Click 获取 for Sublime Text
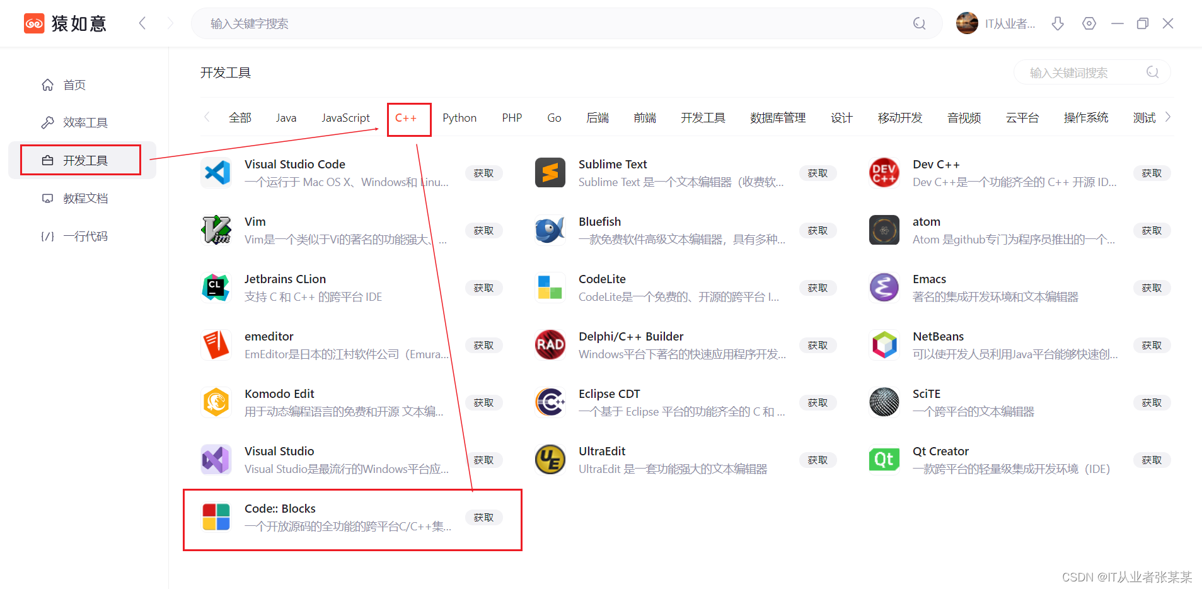 point(818,173)
